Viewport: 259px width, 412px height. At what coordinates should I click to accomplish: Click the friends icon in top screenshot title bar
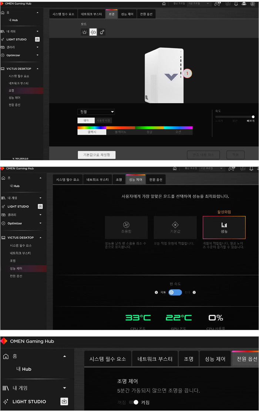[x=244, y=4]
